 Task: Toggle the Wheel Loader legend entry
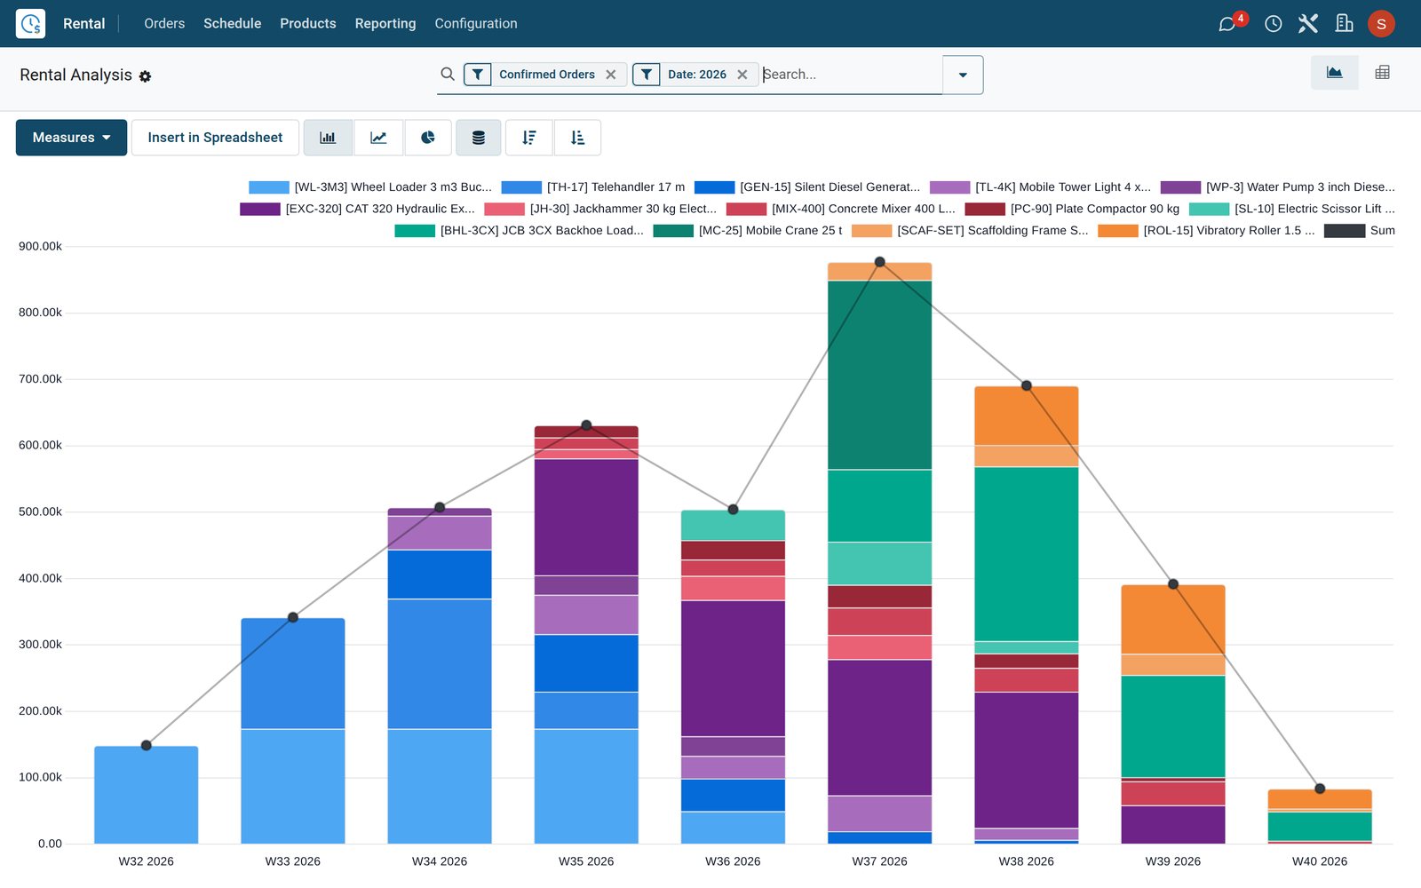point(370,187)
